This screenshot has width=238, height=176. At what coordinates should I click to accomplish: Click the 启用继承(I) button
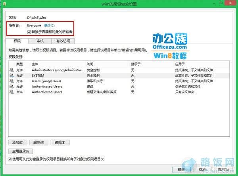[20, 151]
